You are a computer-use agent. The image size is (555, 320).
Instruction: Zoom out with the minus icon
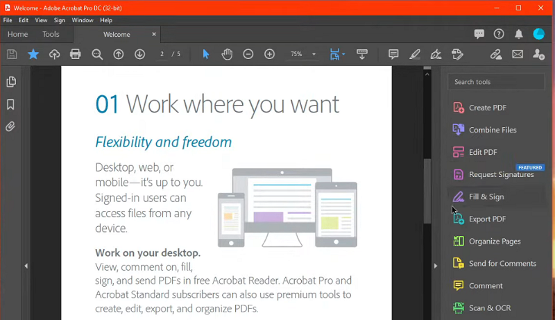(x=248, y=54)
